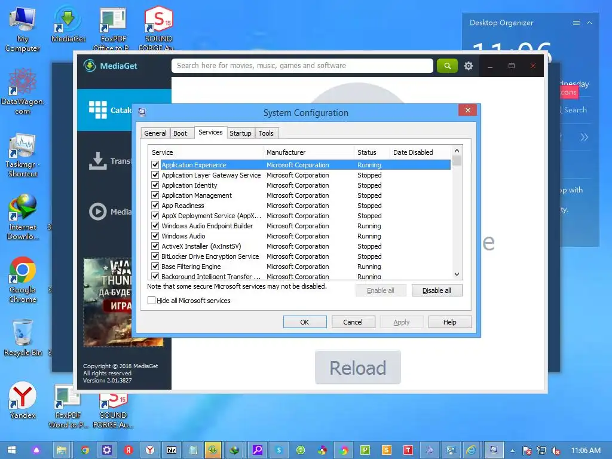612x459 pixels.
Task: Uncheck Application Layer Gateway Service
Action: (155, 175)
